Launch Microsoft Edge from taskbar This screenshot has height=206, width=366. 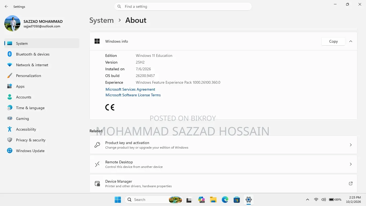225,200
